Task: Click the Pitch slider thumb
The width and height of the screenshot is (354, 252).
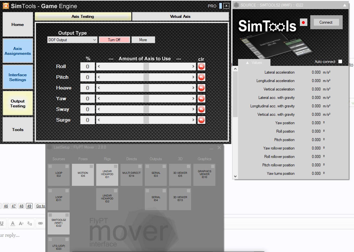Action: 146,77
